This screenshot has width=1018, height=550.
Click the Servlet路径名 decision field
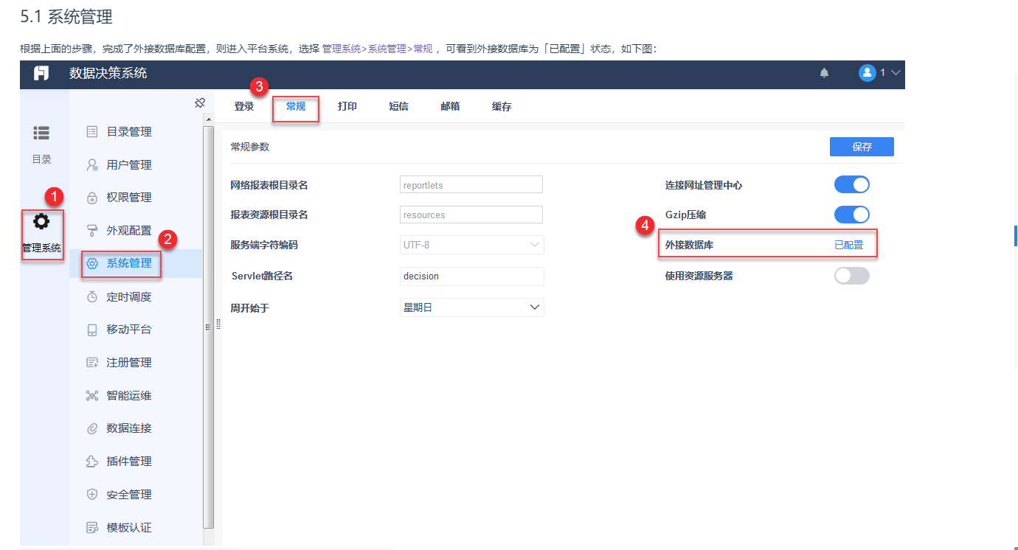[x=471, y=276]
